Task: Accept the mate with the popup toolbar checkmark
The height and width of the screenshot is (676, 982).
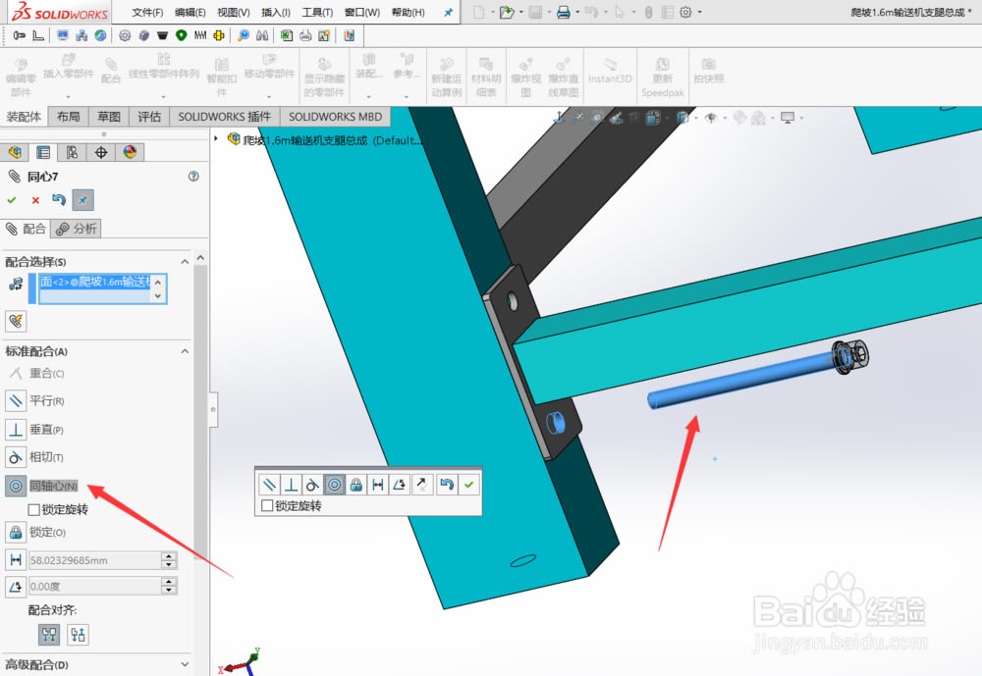Action: 468,485
